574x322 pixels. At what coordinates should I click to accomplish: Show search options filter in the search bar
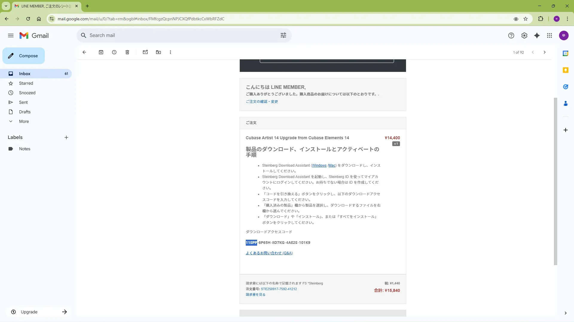tap(283, 35)
